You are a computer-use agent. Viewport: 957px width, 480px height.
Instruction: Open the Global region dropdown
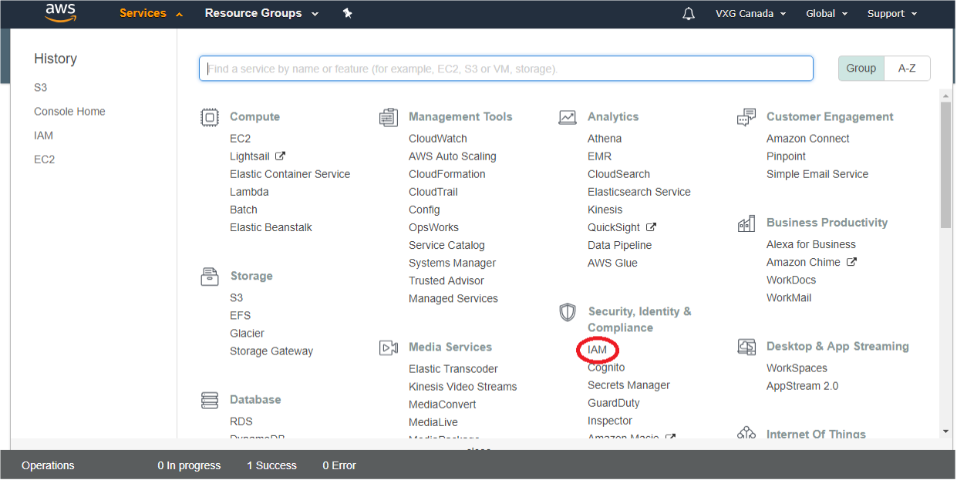[x=826, y=13]
